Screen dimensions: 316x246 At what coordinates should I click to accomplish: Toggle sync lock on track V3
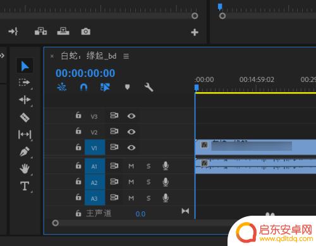(x=114, y=115)
